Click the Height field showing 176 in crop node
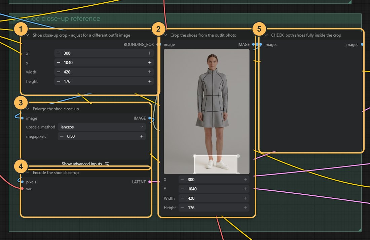 pyautogui.click(x=214, y=208)
